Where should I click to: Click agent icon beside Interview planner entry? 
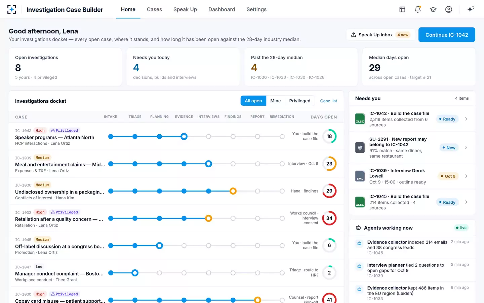[x=359, y=266]
